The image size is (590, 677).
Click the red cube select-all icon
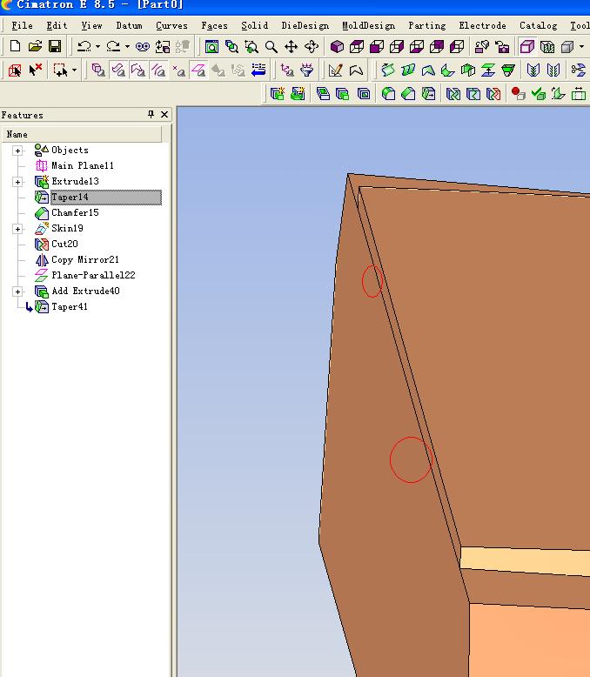point(15,70)
